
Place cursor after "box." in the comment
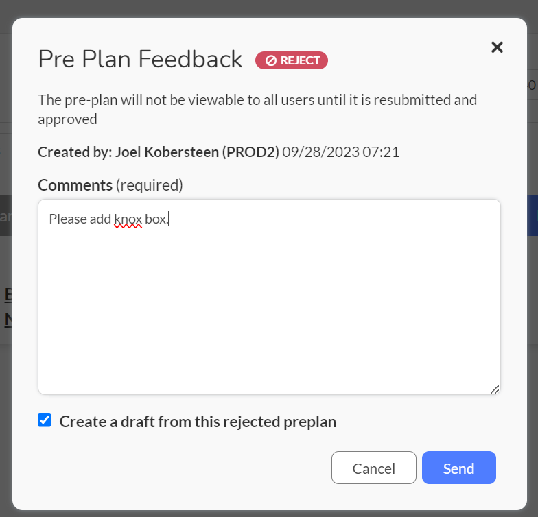click(x=169, y=219)
